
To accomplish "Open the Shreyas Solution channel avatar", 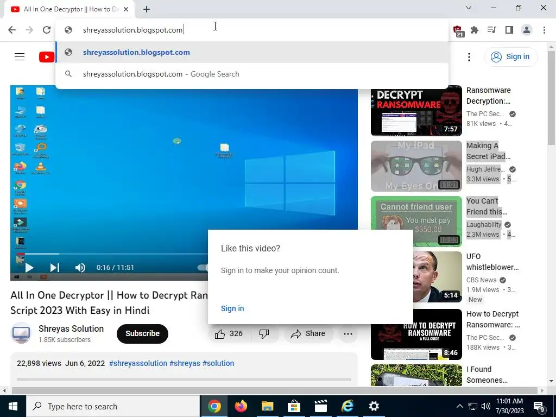I will click(x=21, y=333).
